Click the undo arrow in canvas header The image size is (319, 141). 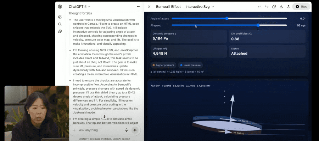point(259,7)
